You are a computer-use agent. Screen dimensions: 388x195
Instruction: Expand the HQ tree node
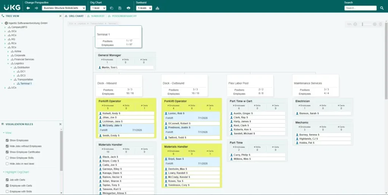pos(5,39)
